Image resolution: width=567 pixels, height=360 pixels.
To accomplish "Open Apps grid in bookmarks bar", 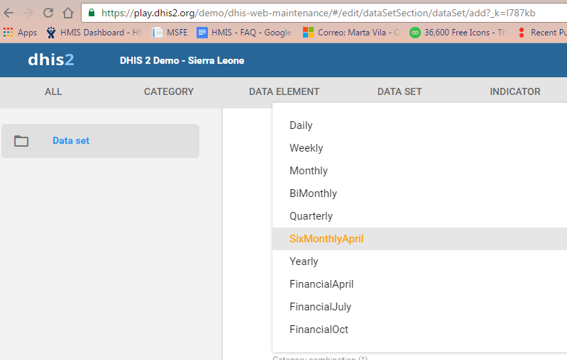I will point(20,33).
